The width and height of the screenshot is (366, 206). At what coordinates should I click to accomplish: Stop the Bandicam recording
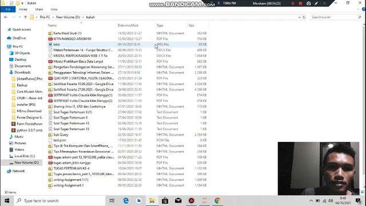coord(300,3)
